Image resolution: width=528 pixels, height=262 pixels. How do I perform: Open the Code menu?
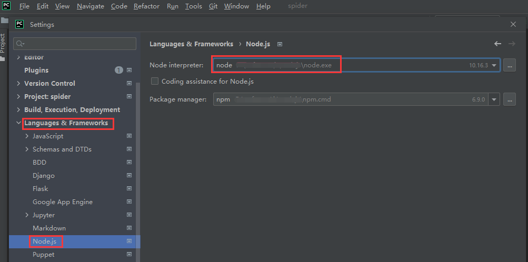[x=119, y=6]
